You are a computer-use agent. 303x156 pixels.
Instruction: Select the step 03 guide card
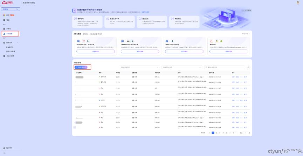point(152,22)
